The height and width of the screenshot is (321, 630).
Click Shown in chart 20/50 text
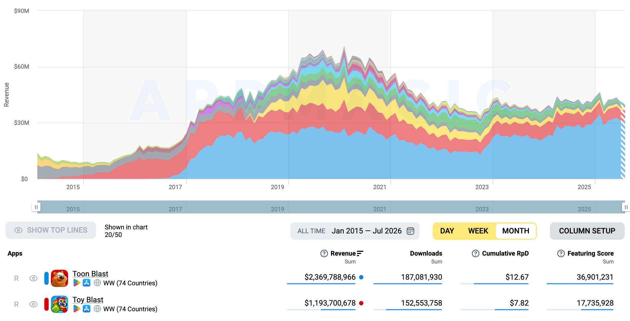pyautogui.click(x=126, y=231)
